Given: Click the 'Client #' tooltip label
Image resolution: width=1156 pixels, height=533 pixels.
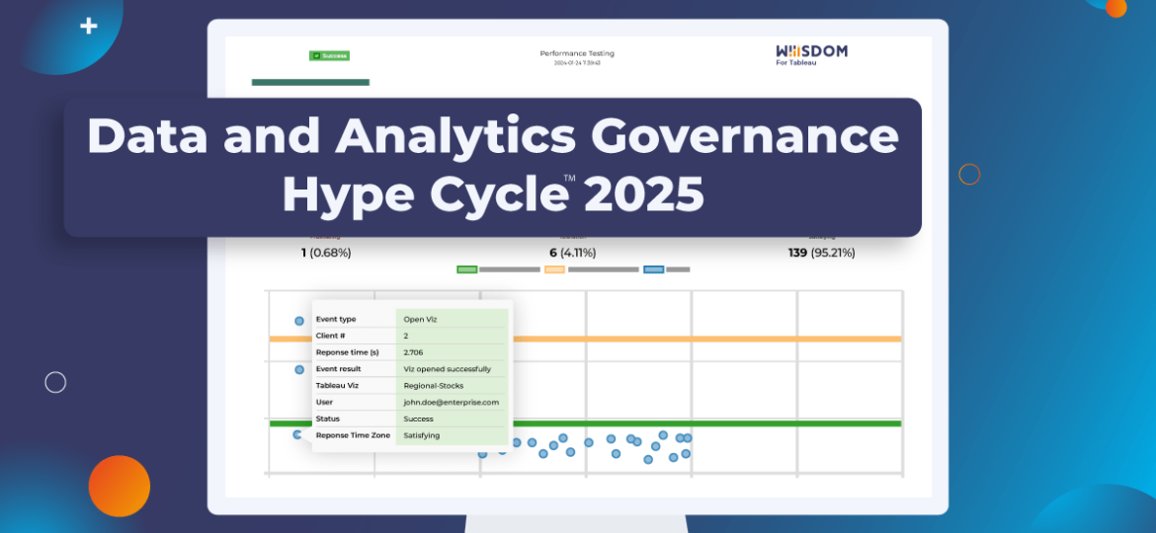Looking at the screenshot, I should [x=330, y=336].
